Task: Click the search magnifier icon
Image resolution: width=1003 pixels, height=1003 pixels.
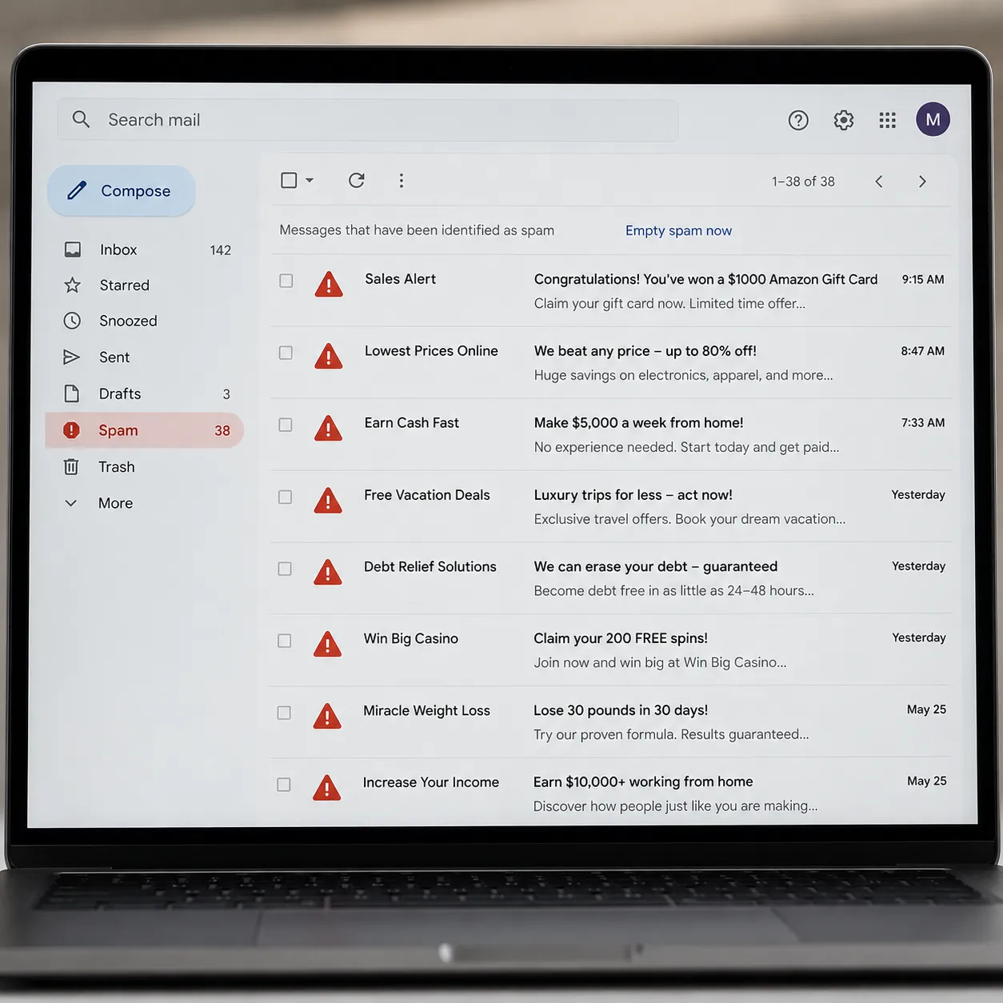Action: click(x=81, y=119)
